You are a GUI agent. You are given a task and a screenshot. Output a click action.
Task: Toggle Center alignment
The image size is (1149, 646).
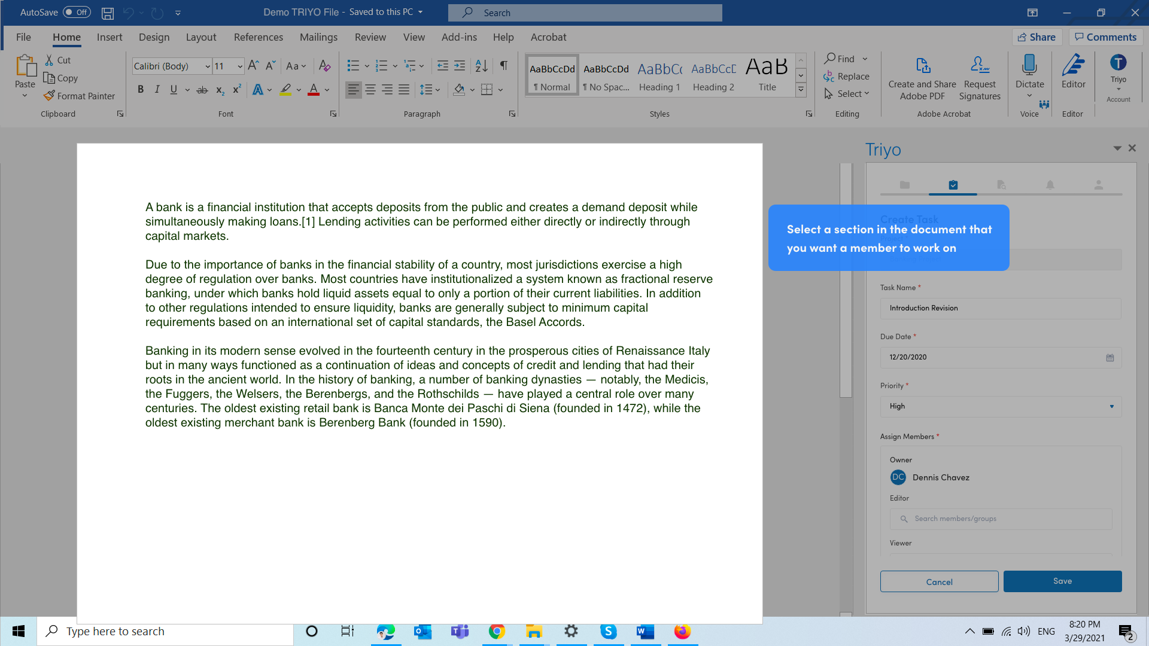tap(370, 90)
